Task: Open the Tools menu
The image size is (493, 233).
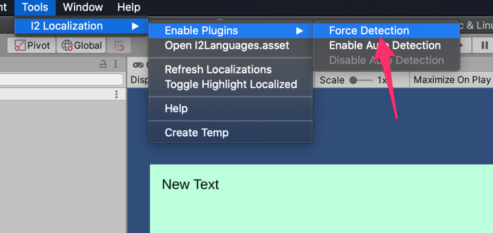Action: [35, 7]
